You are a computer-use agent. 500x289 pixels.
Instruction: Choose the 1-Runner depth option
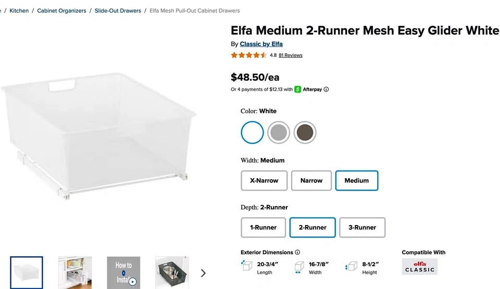(x=263, y=228)
